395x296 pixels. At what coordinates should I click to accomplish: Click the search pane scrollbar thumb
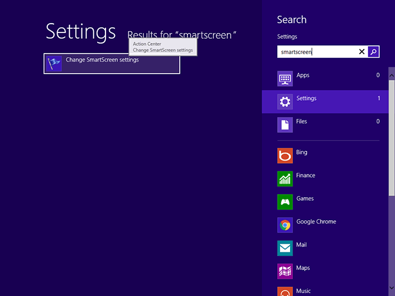(x=391, y=138)
